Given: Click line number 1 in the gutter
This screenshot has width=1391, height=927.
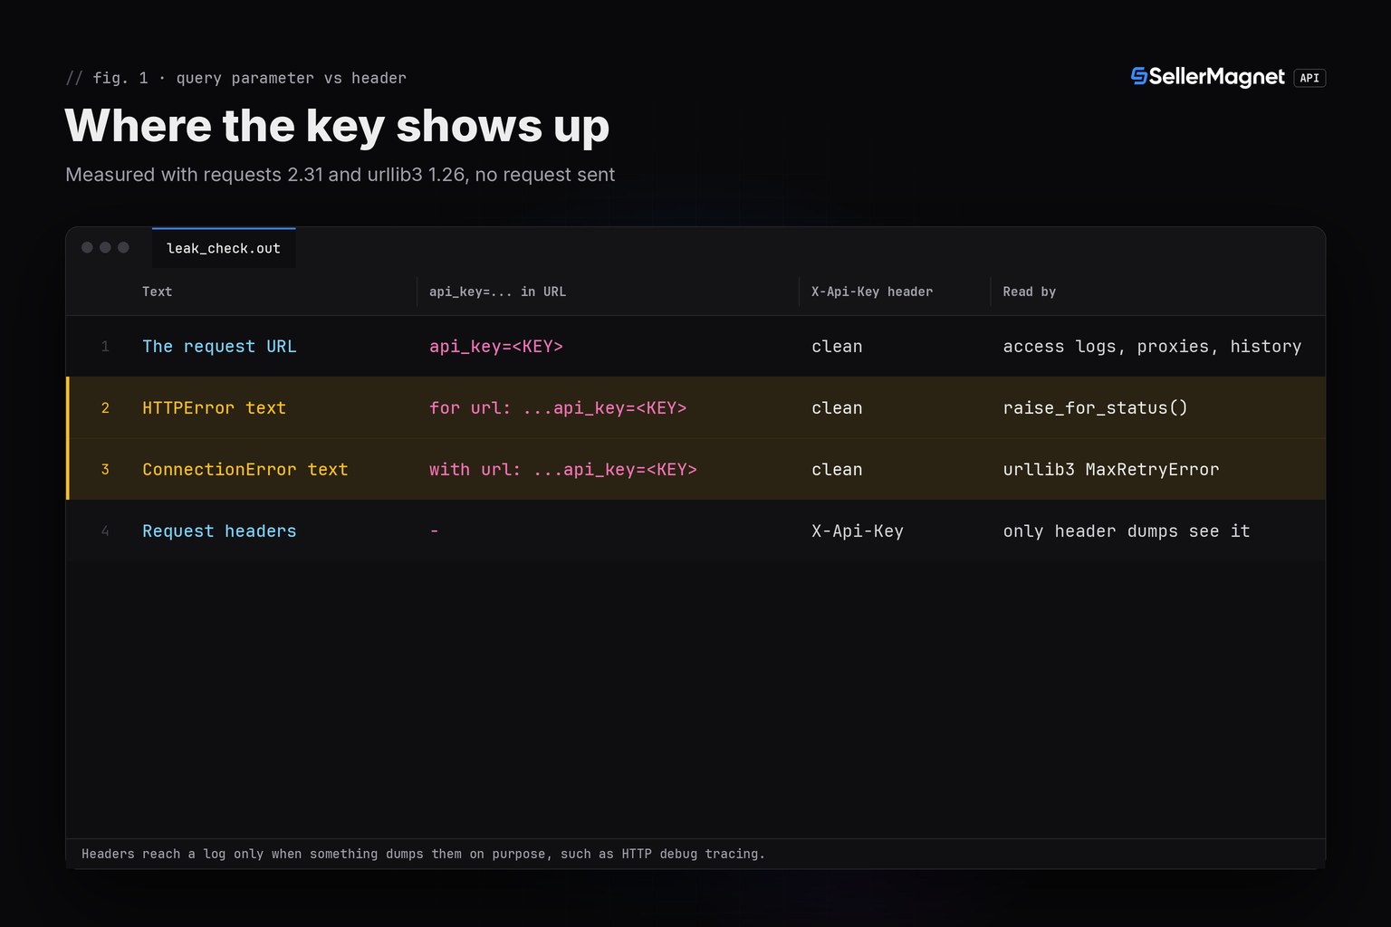Looking at the screenshot, I should pyautogui.click(x=105, y=347).
